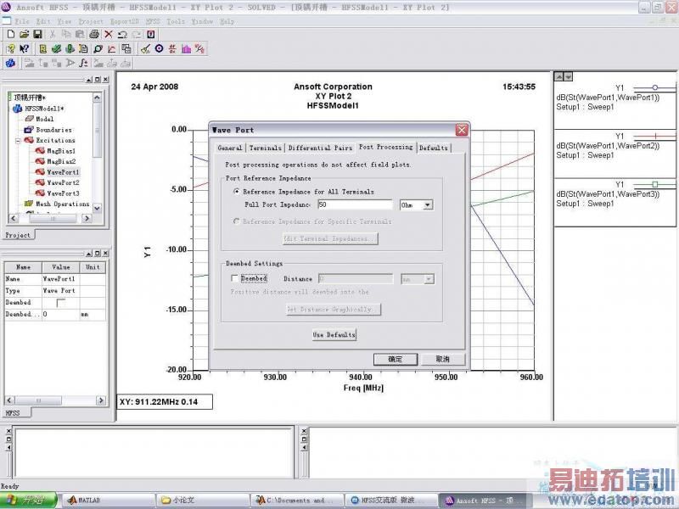This screenshot has height=509, width=679.
Task: Click WavePort1,WavePort3 legend entry
Action: [614, 194]
